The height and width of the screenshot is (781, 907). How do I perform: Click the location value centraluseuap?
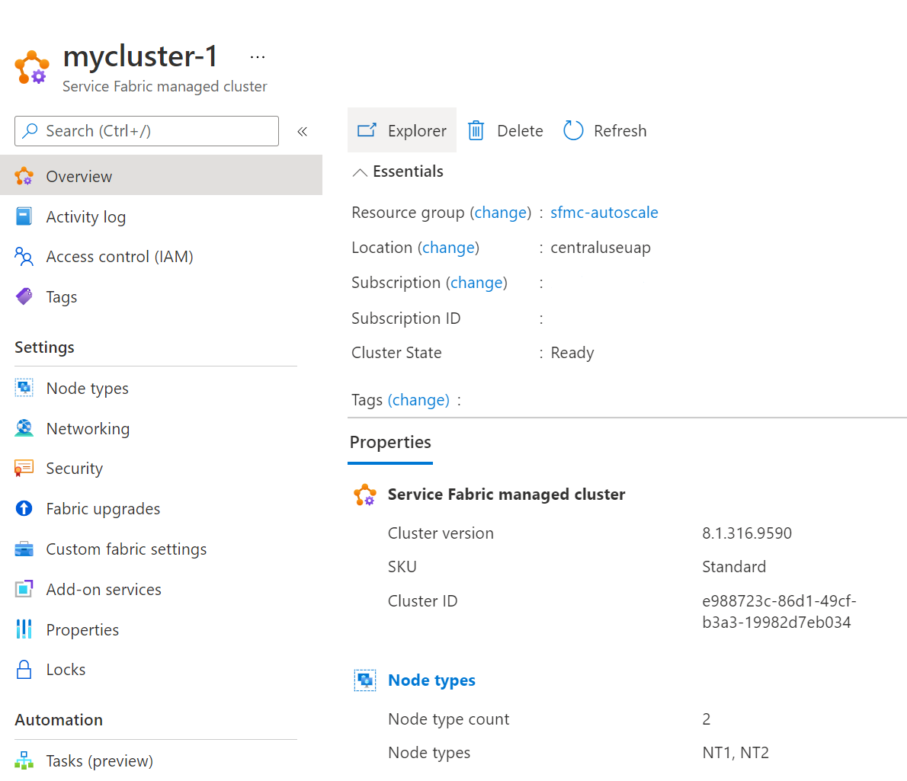[x=601, y=248]
